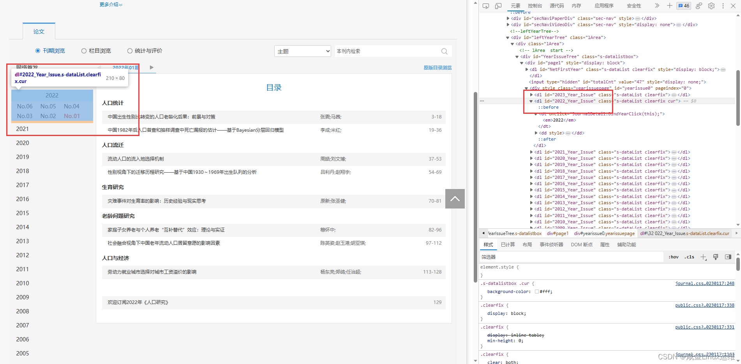Switch to 已计算 computed tab
This screenshot has height=364, width=741.
click(508, 244)
